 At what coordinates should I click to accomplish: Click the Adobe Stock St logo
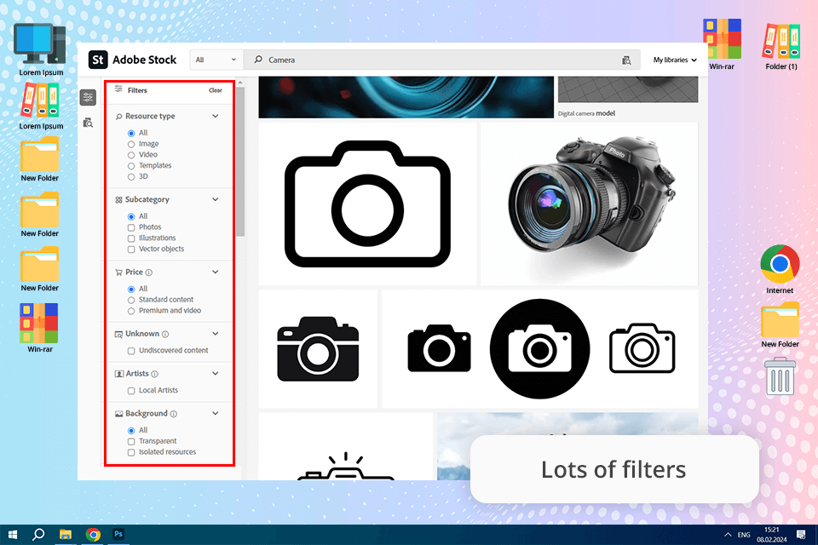98,60
